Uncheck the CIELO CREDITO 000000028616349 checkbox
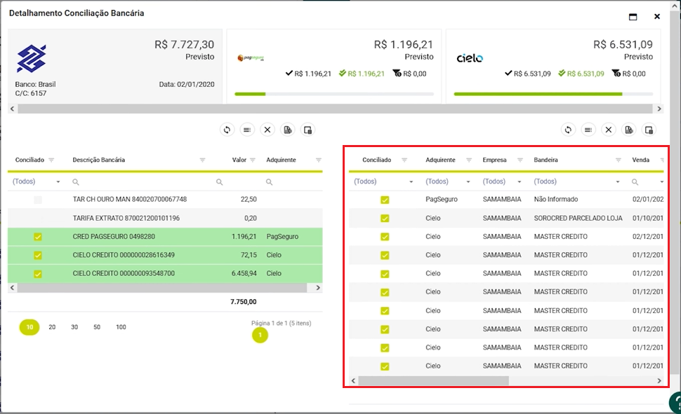 click(x=38, y=256)
